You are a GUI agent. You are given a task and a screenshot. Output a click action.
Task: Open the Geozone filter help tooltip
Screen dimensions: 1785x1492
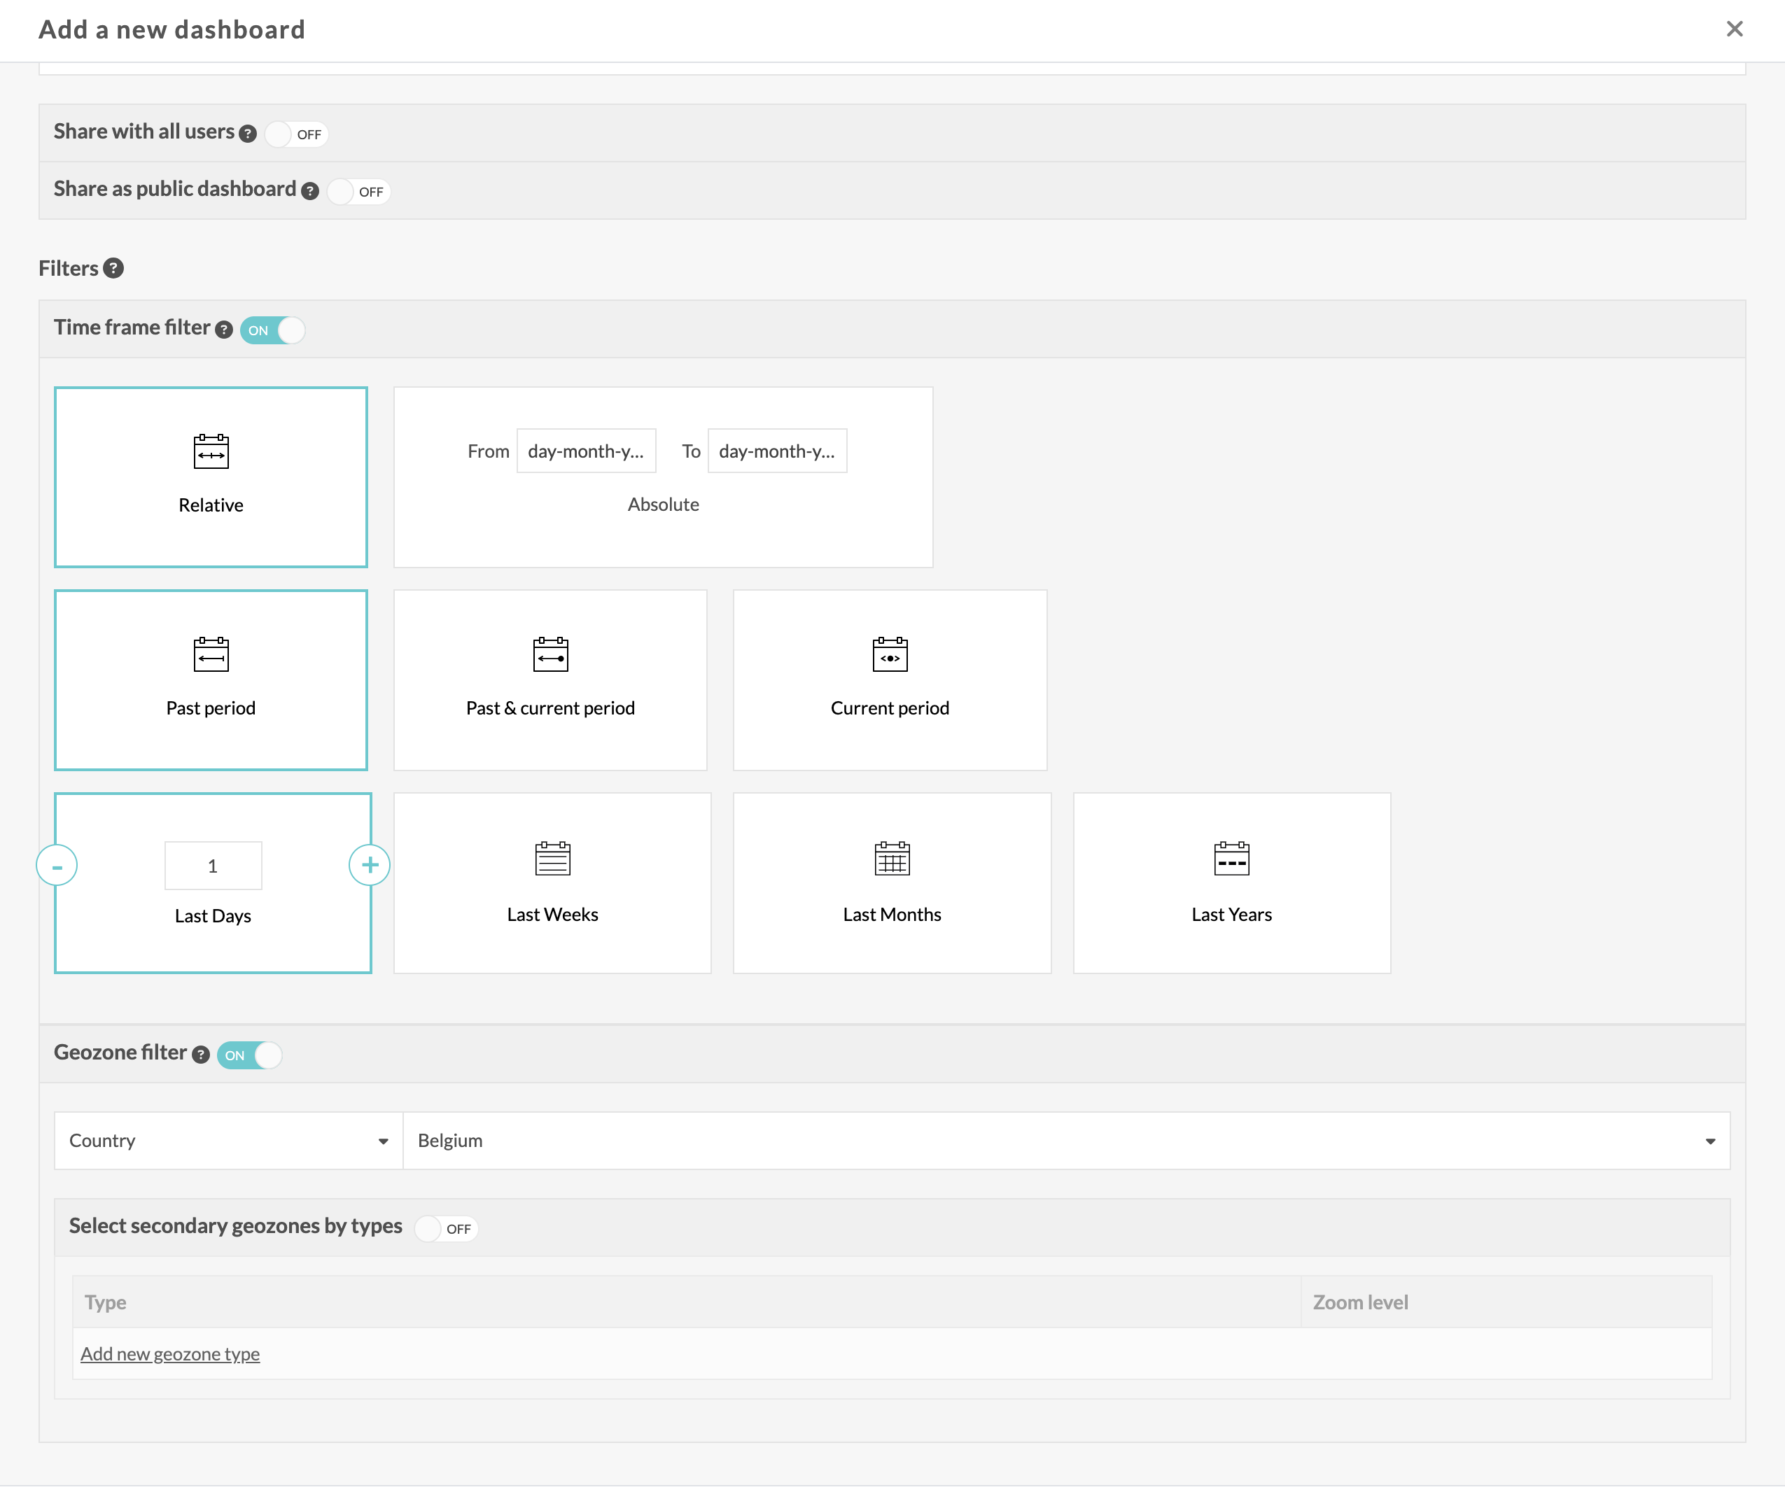point(201,1055)
